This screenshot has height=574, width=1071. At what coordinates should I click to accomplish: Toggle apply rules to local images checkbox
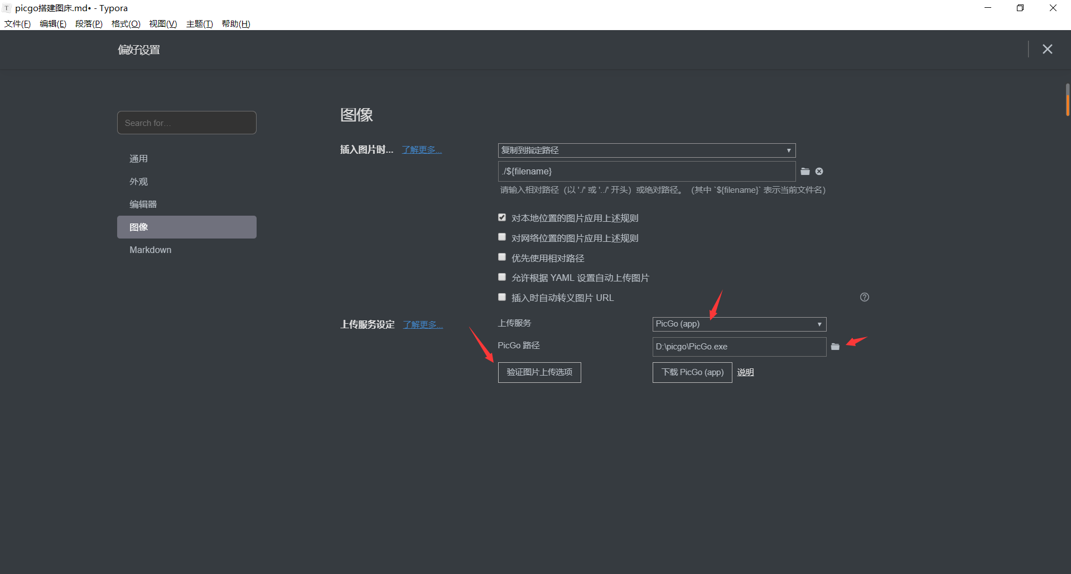pos(502,217)
